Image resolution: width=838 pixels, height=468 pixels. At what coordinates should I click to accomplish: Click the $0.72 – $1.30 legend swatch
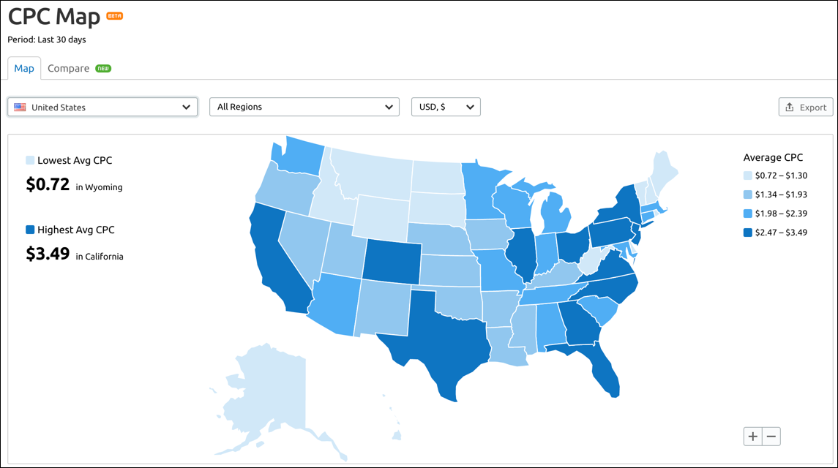(748, 175)
